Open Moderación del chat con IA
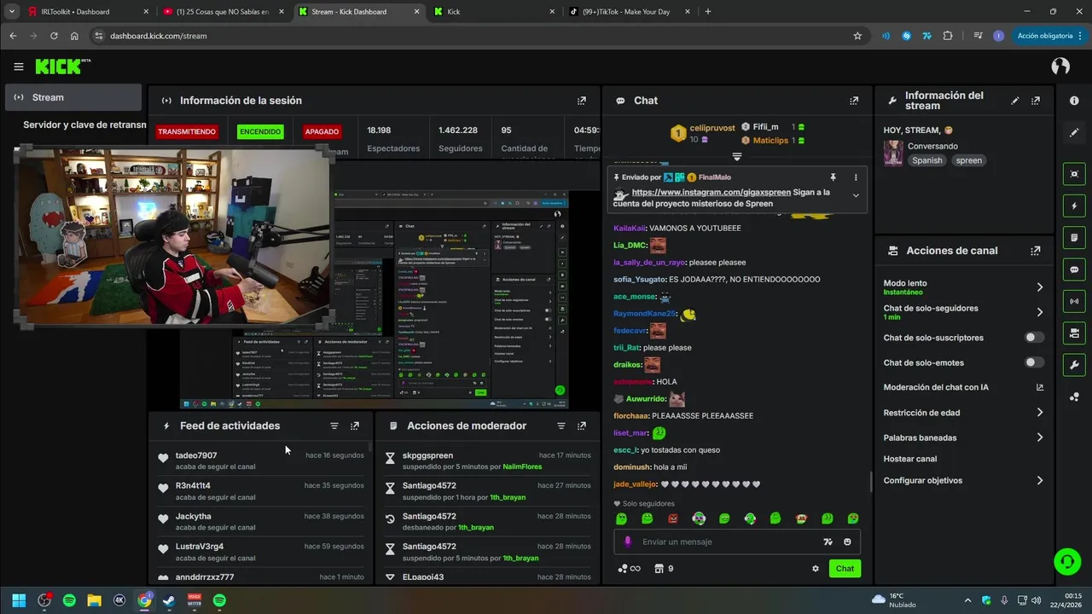1092x614 pixels. coord(964,387)
